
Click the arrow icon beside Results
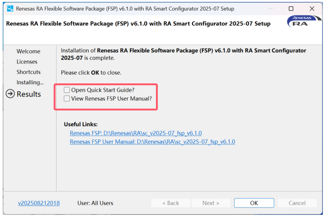pyautogui.click(x=10, y=94)
